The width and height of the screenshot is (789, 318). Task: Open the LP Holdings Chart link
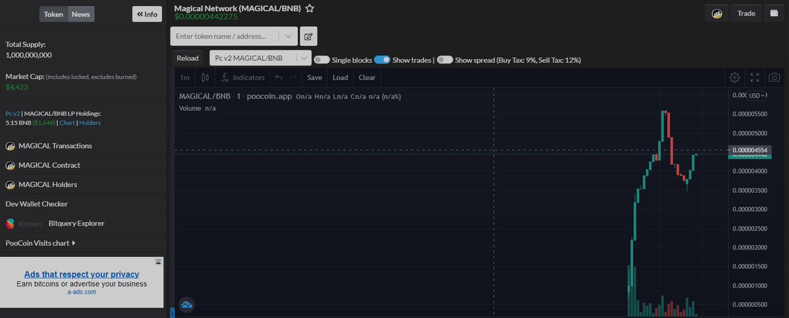(x=68, y=123)
